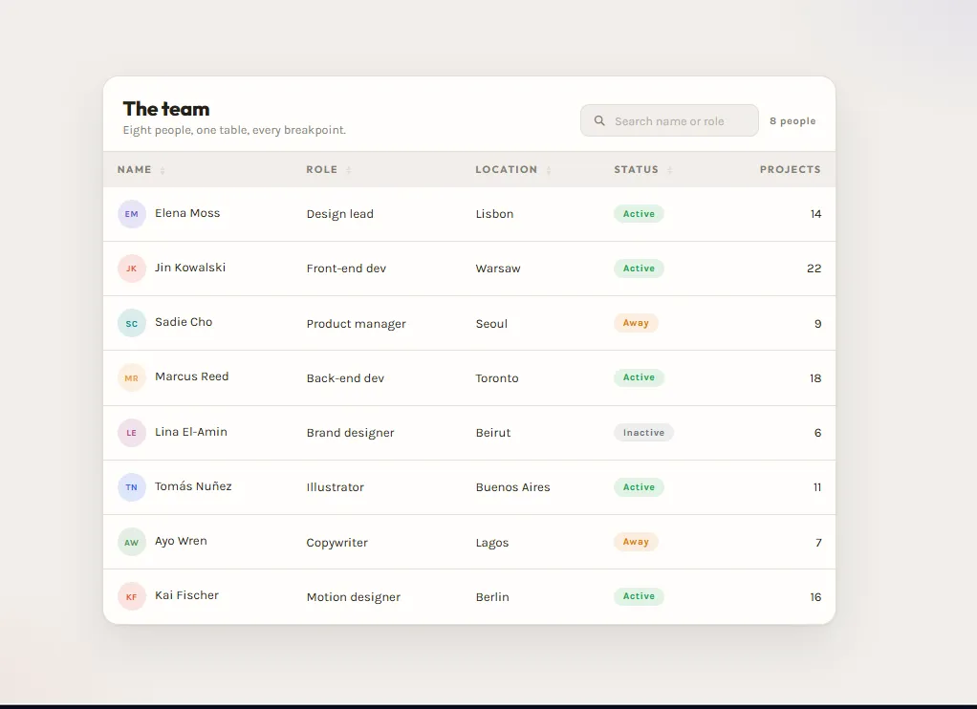Click the JK avatar for Jin Kowalski
Screen dimensions: 977x709
coord(132,269)
